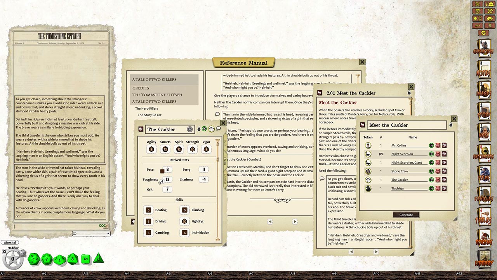Click the chat bubble icon on Cackler sheet
The image size is (497, 280).
pos(219,129)
